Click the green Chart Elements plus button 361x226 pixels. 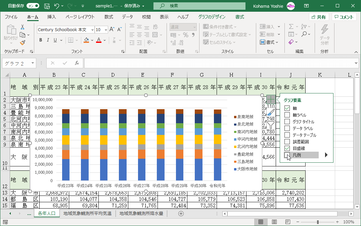click(271, 99)
